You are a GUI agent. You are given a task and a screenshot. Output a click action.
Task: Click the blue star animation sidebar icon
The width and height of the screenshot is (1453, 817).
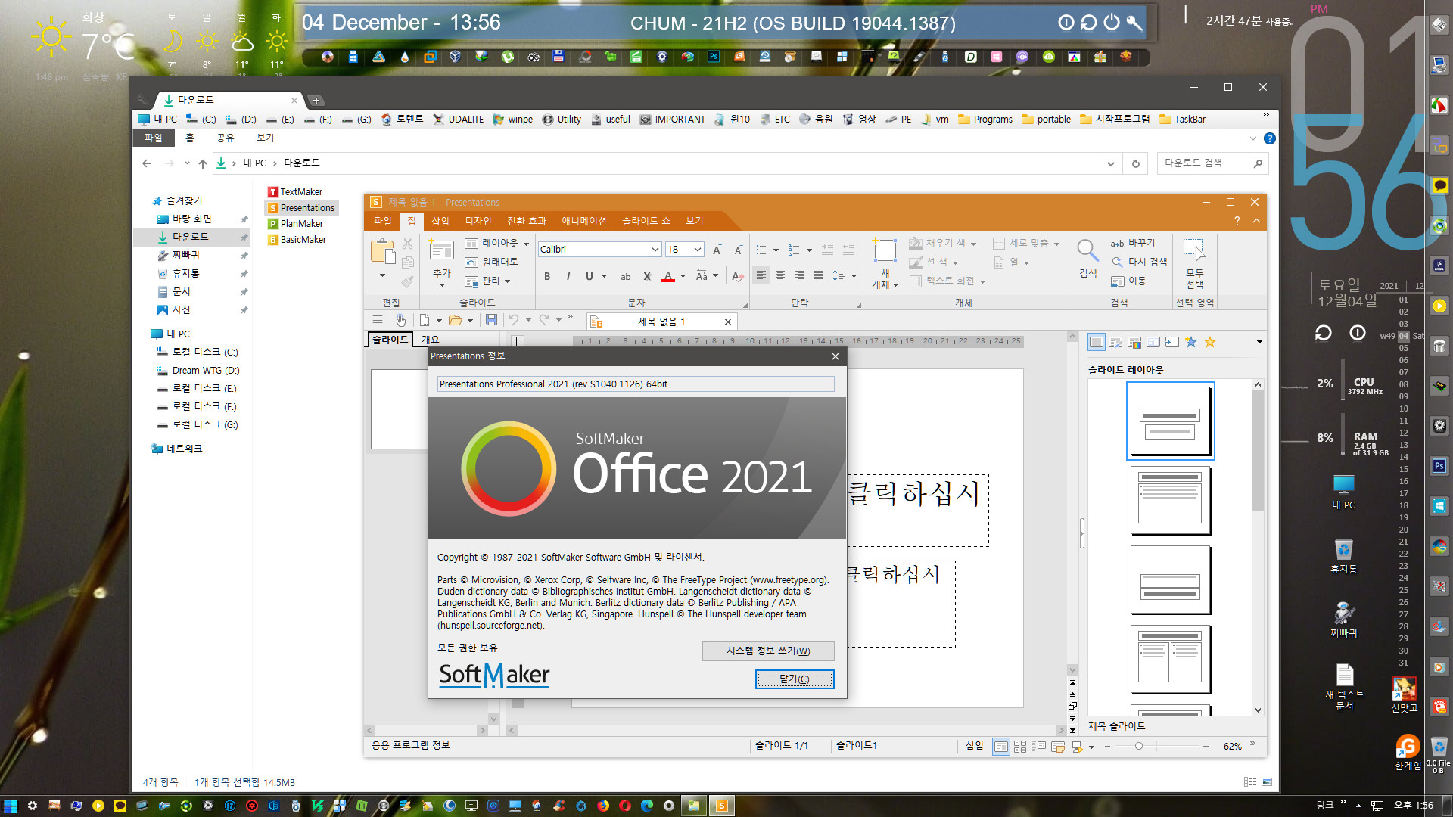(1191, 343)
